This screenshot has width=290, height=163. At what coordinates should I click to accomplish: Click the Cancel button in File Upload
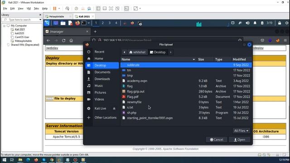[217, 140]
